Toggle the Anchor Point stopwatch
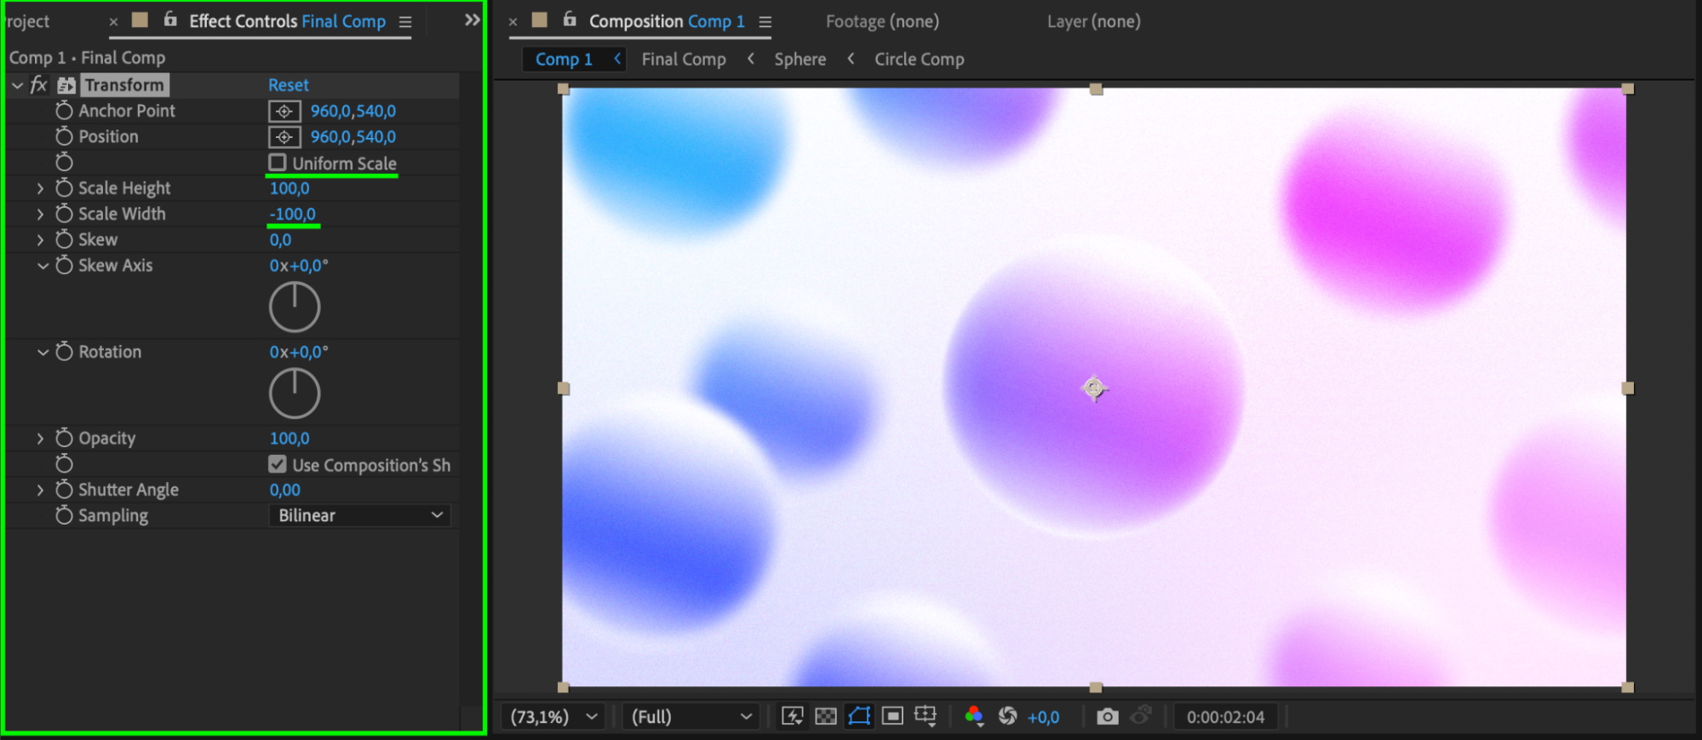Screen dimensions: 1702x740 tap(64, 111)
